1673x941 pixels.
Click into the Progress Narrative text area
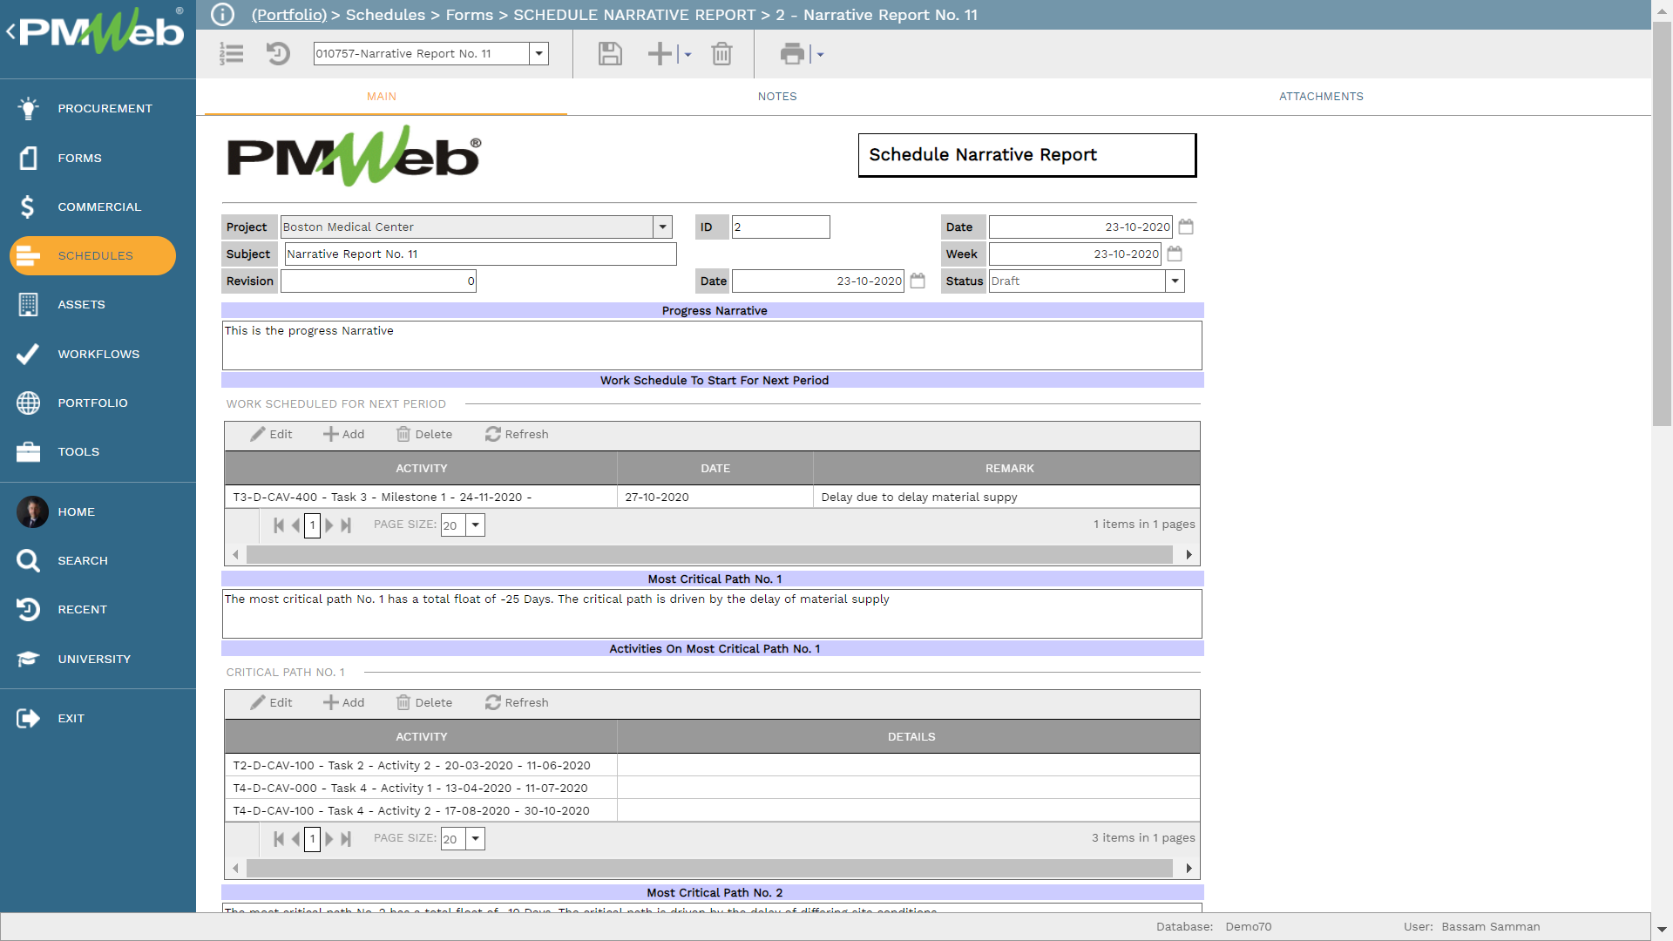coord(712,345)
